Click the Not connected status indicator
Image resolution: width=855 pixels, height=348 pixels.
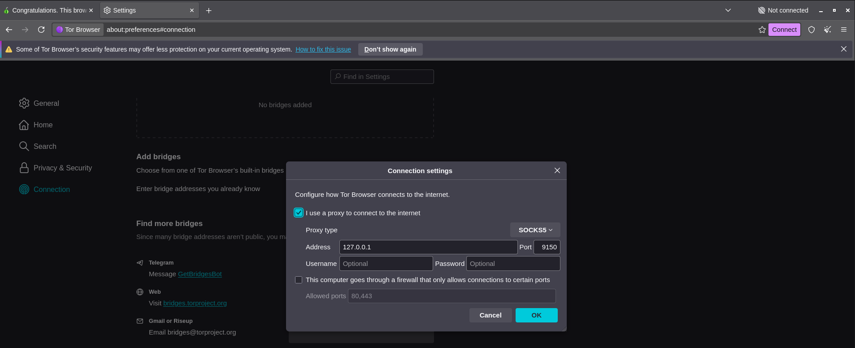click(783, 10)
